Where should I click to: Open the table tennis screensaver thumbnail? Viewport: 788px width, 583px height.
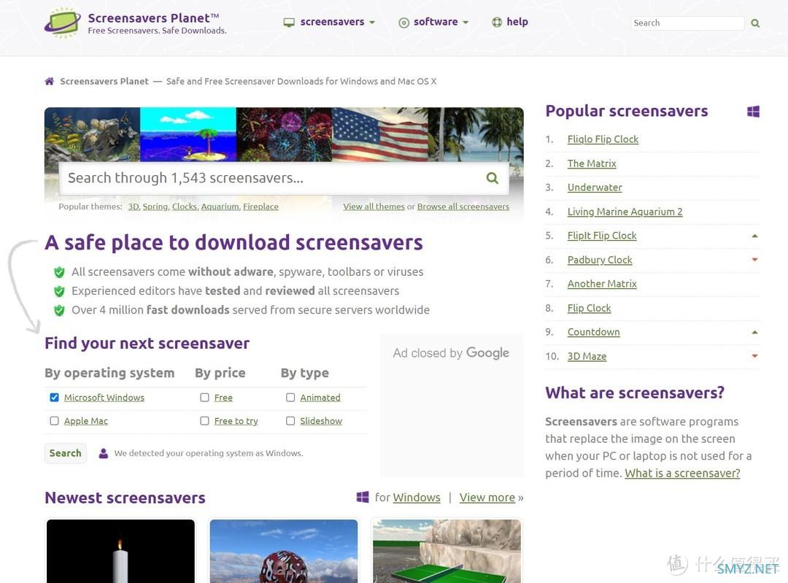pyautogui.click(x=447, y=551)
